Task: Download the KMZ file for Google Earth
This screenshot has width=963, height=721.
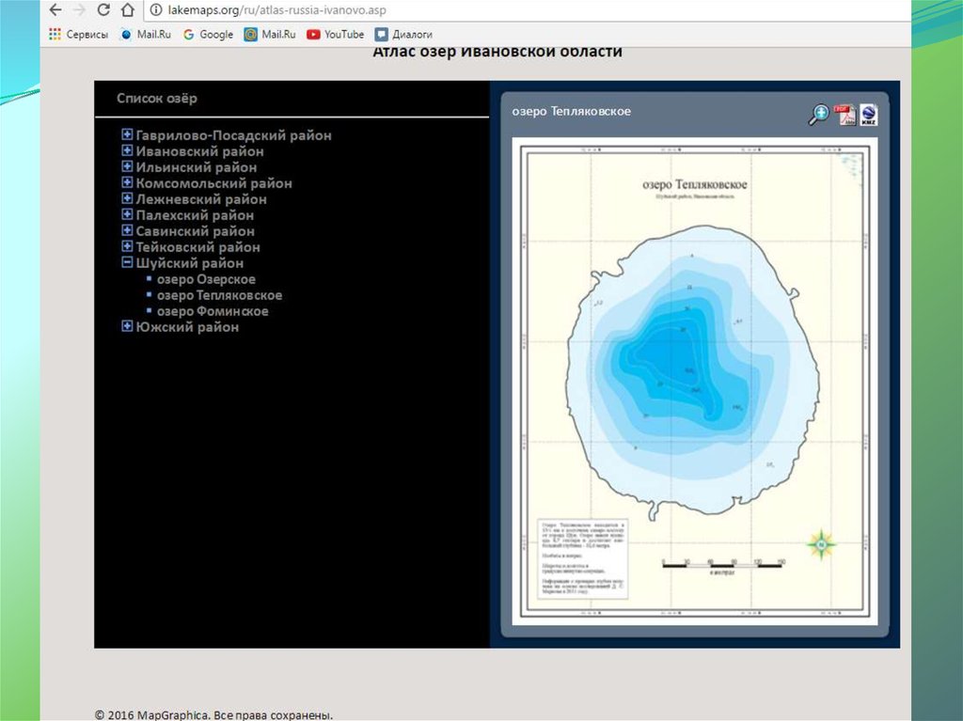Action: (x=868, y=115)
